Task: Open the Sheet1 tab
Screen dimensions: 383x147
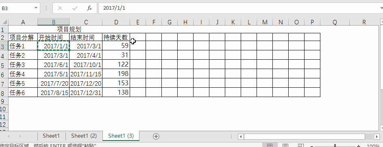Action: coord(51,136)
